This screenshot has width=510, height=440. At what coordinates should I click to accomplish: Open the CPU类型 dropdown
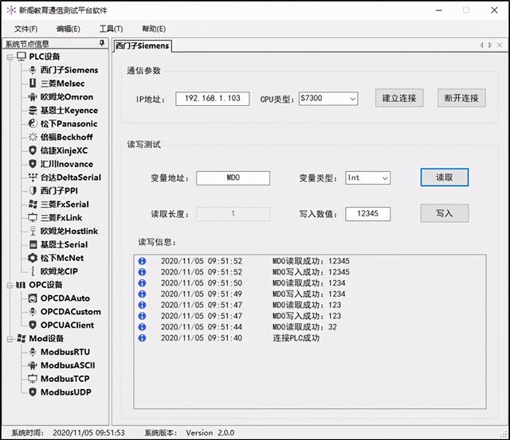click(x=351, y=99)
